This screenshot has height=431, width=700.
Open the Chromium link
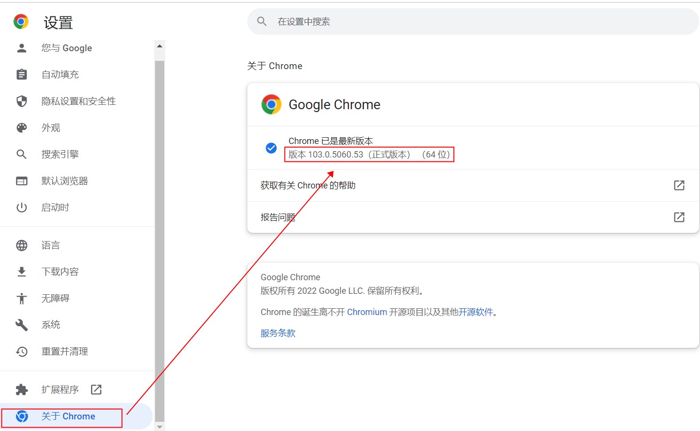tap(367, 312)
